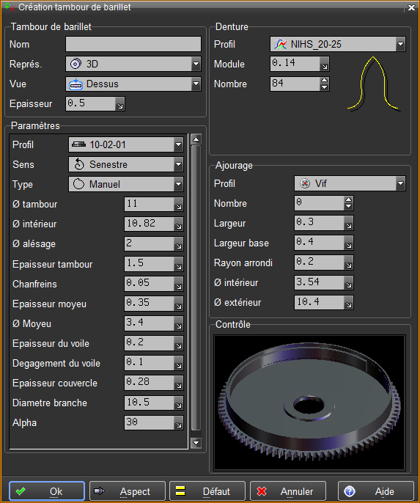Click the Paramètres scrollbar down arrow
Viewport: 420px width, 503px height.
pyautogui.click(x=196, y=443)
